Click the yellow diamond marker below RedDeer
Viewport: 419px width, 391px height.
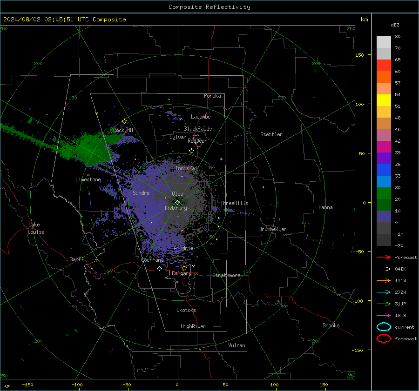click(x=191, y=151)
